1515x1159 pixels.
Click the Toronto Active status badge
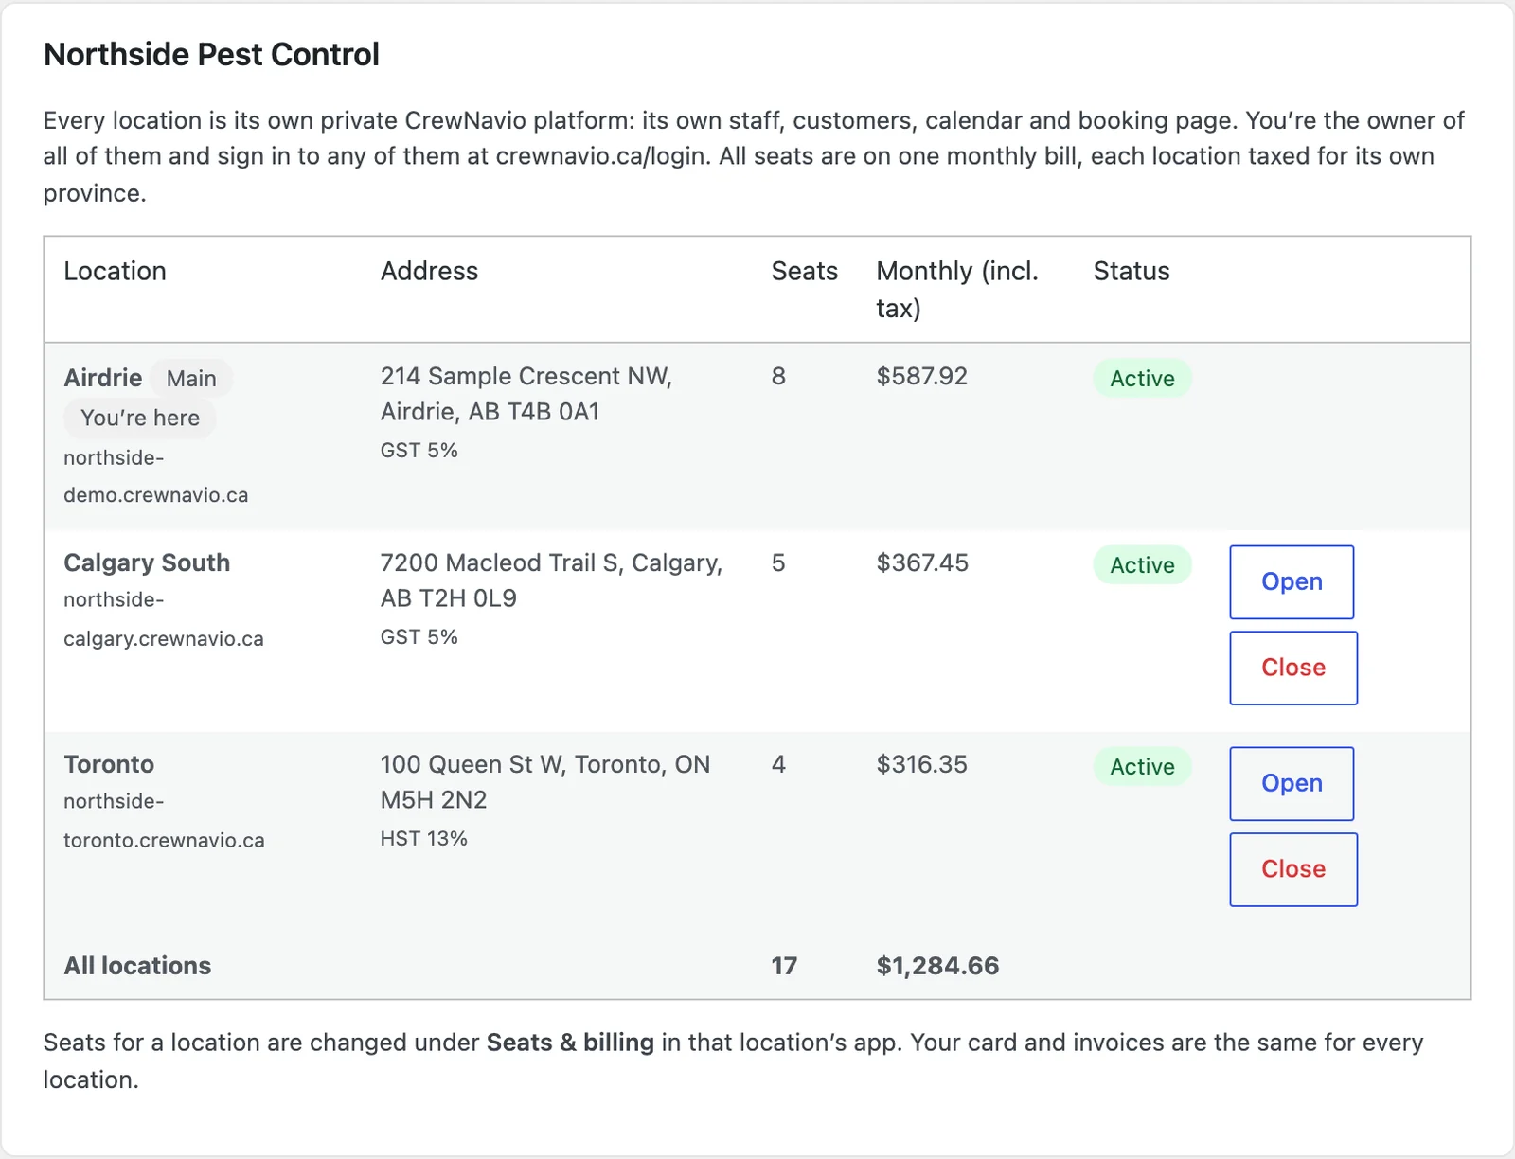[1142, 767]
